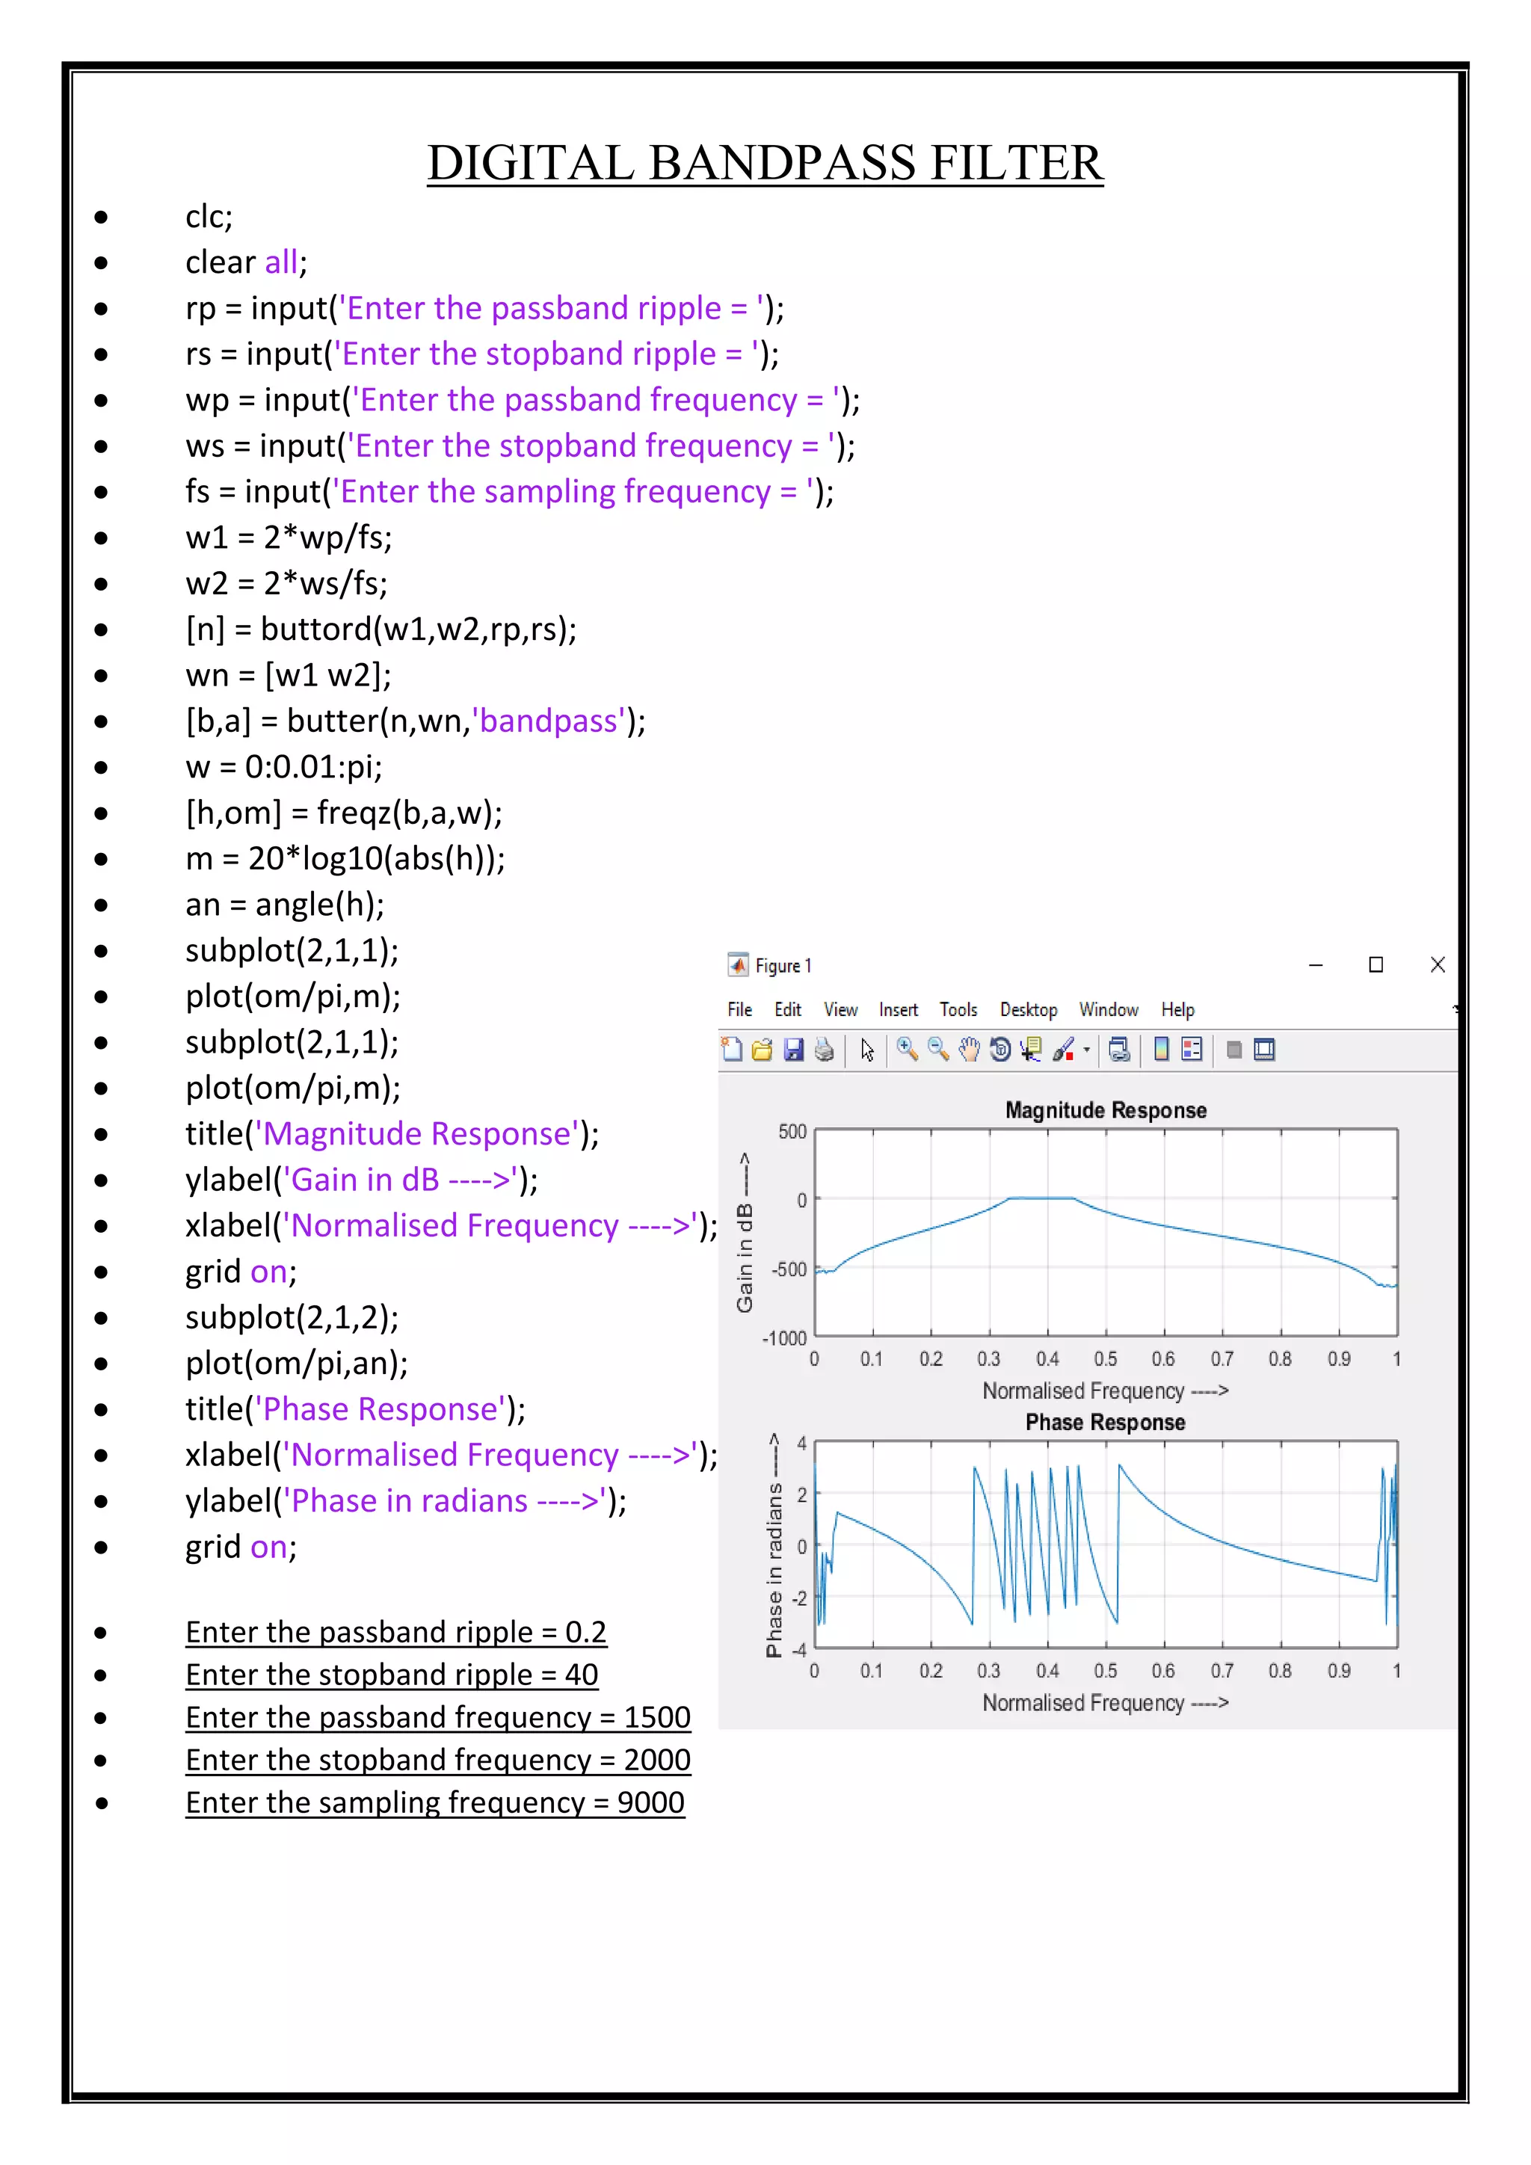Viewport: 1531px width, 2165px height.
Task: Click inside the Magnitude Response plot axes
Action: [1106, 1233]
